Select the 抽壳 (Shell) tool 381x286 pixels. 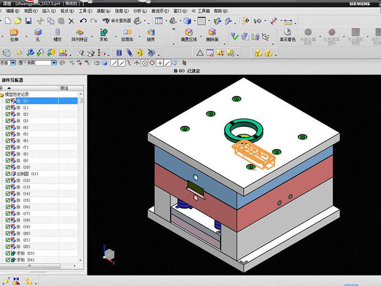[150, 35]
